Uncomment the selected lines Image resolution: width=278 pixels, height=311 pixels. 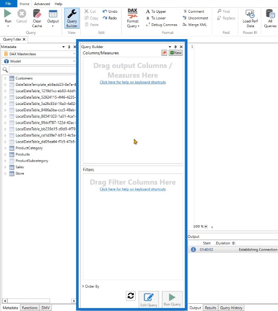tap(196, 18)
